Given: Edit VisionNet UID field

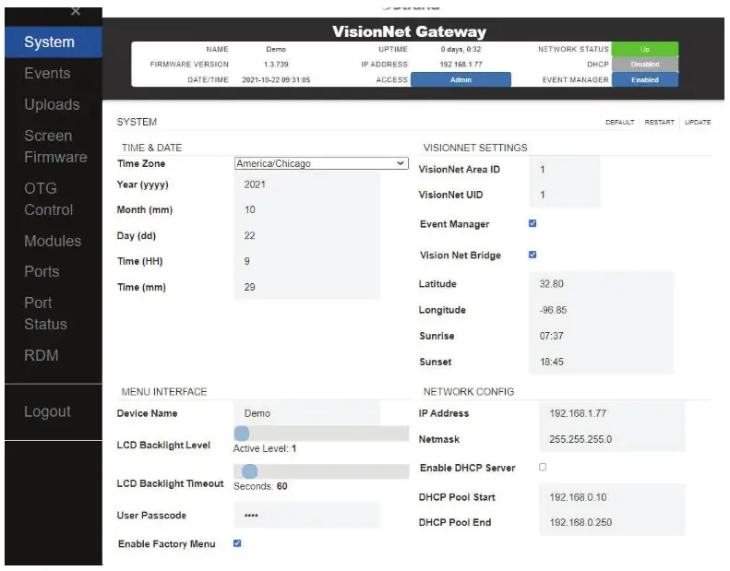Looking at the screenshot, I should (564, 195).
